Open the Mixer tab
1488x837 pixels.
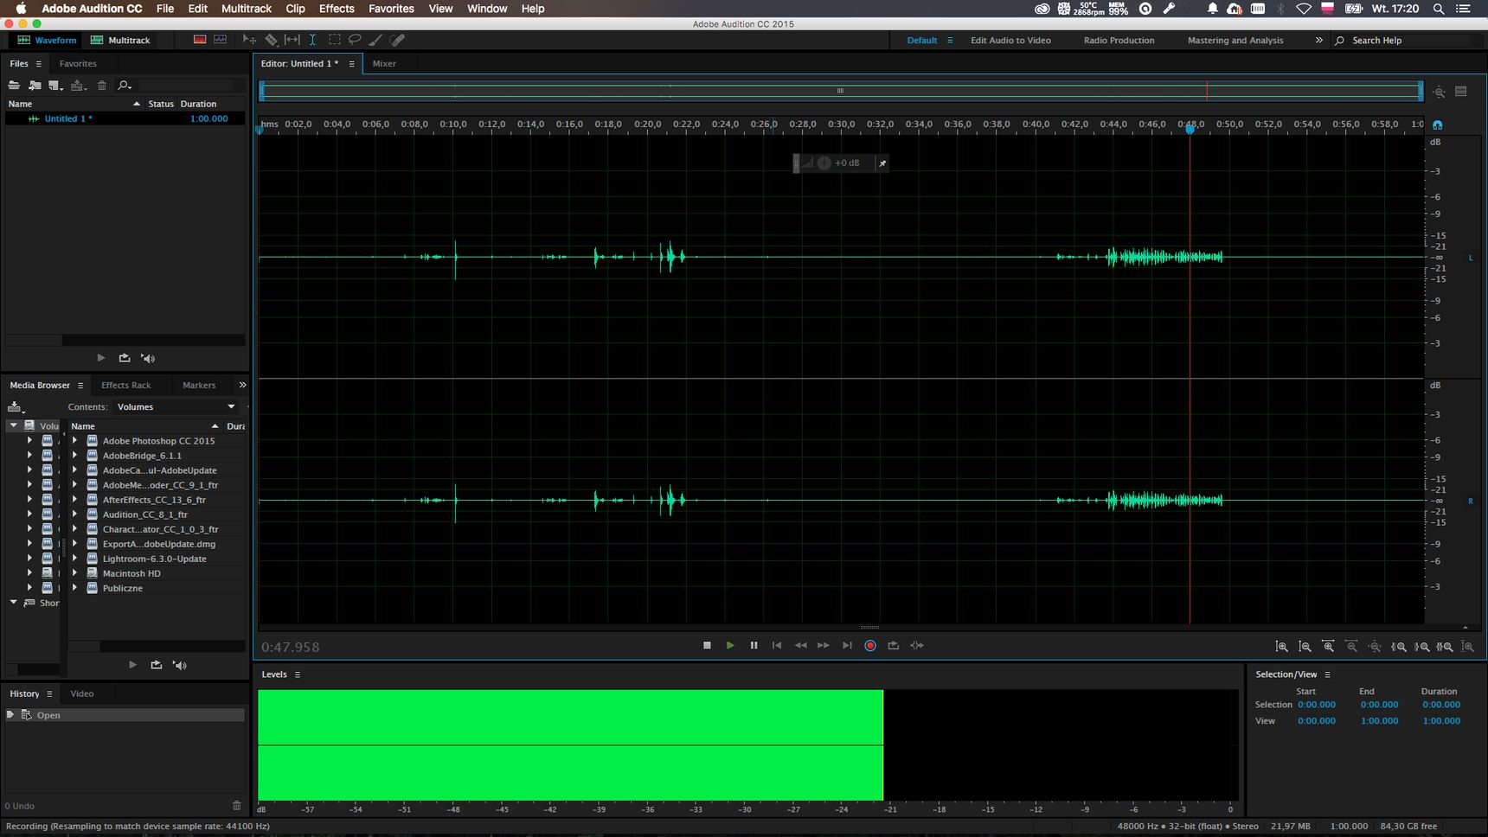(384, 63)
